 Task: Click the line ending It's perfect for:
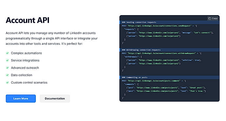[x=44, y=44]
